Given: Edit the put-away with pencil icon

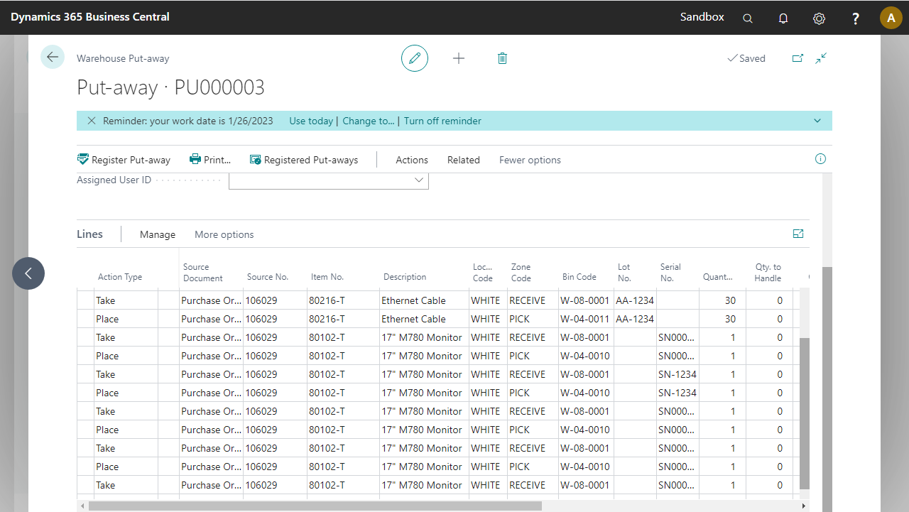Looking at the screenshot, I should 415,58.
